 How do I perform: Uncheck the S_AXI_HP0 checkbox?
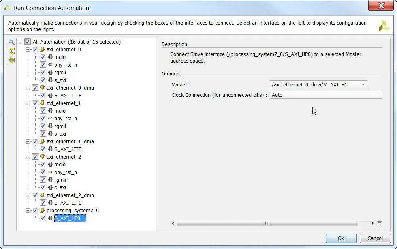[x=43, y=218]
